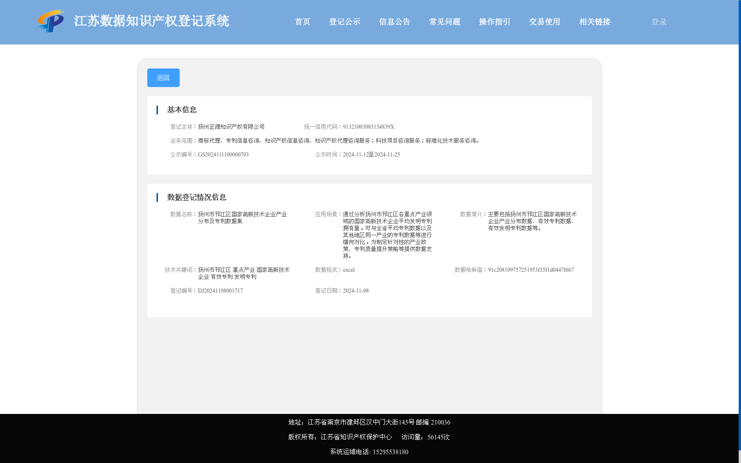Click the 登录 link
Viewport: 741px width, 463px height.
click(659, 22)
